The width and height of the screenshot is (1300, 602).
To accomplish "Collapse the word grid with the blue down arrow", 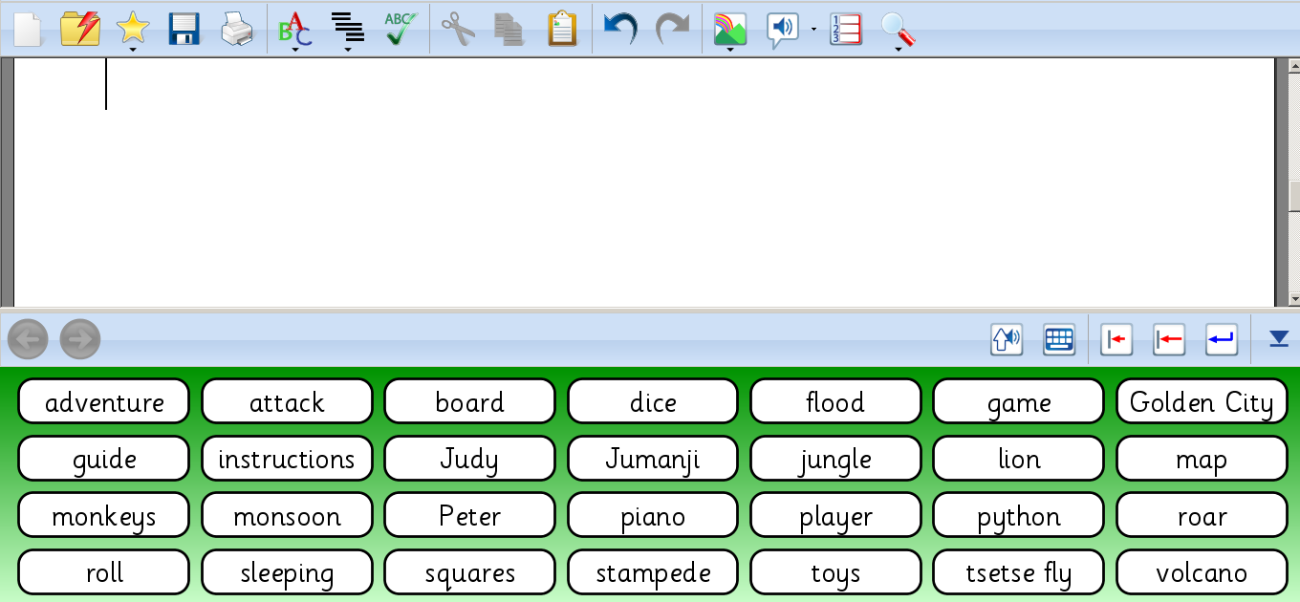I will [1279, 338].
